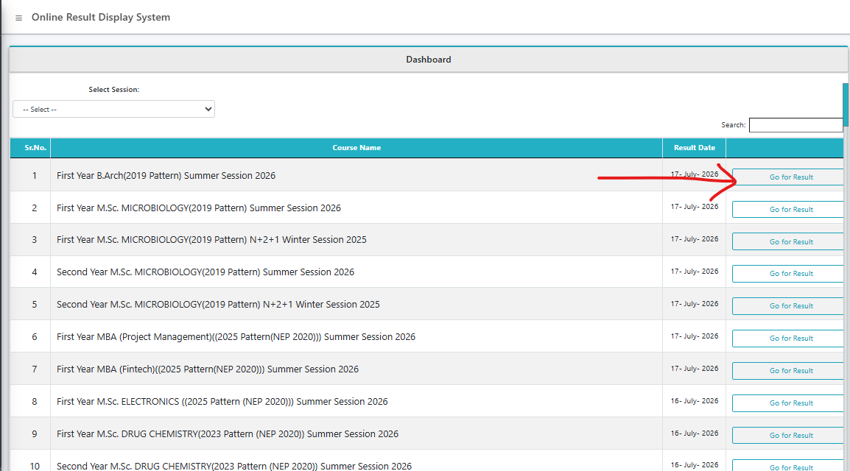The image size is (850, 471).
Task: Click the 17- July- 2026 date in row 5
Action: coord(695,304)
